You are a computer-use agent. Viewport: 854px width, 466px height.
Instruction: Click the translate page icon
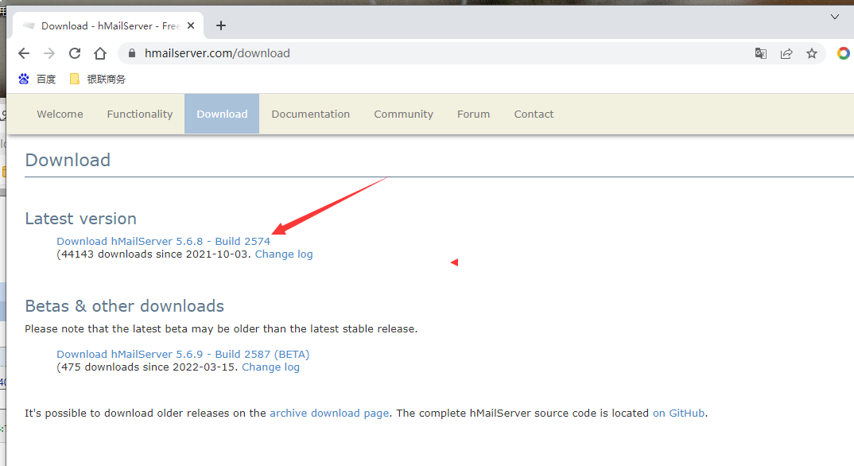(761, 53)
